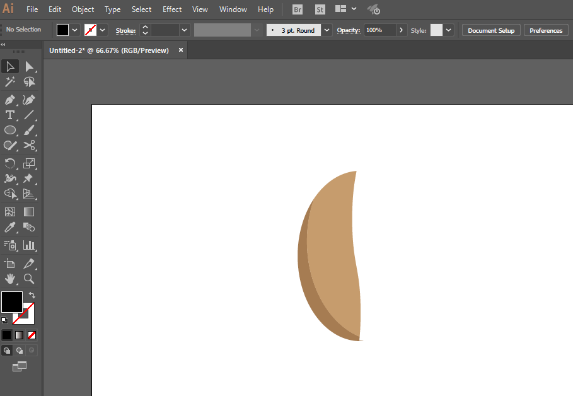Select the Lasso tool
Image resolution: width=573 pixels, height=396 pixels.
[x=29, y=82]
